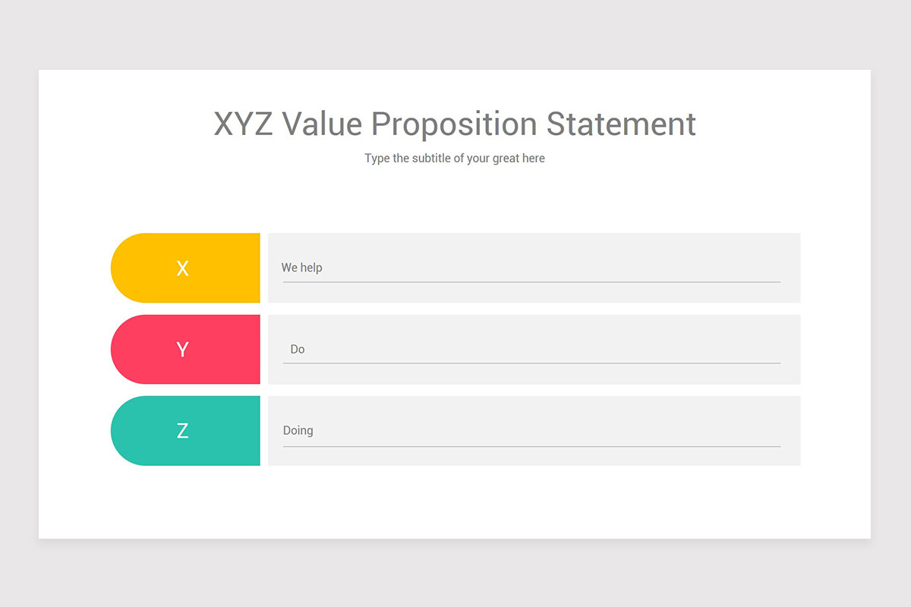Screen dimensions: 911x607
Task: Select the yellow X label shape
Action: point(185,268)
